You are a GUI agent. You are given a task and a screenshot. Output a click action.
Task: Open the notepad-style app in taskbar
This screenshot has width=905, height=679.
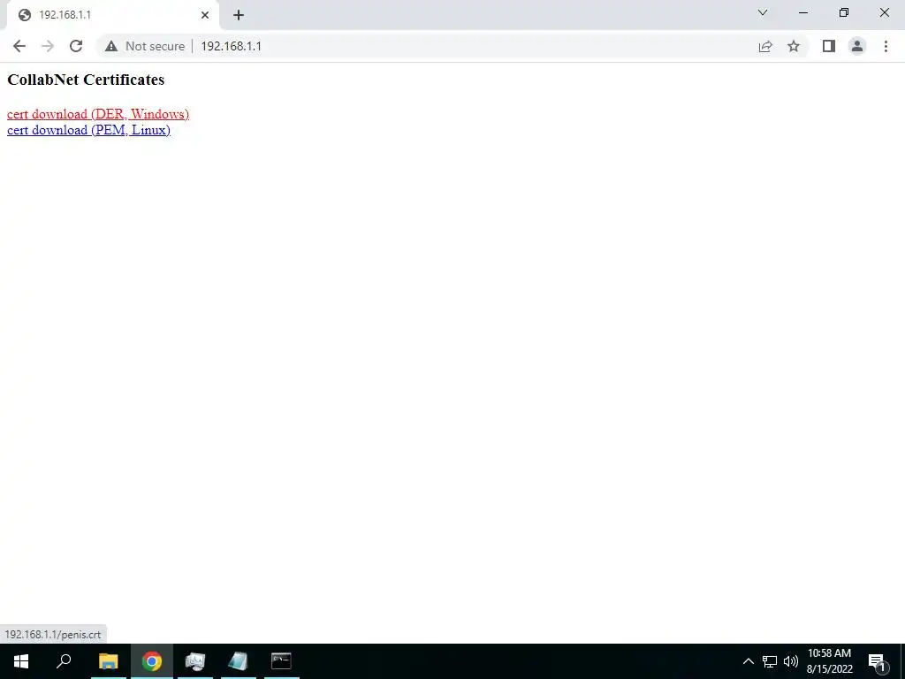tap(238, 661)
